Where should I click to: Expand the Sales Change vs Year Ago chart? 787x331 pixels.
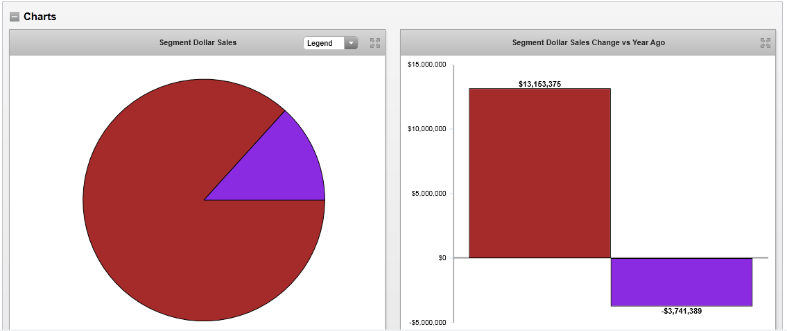coord(765,43)
